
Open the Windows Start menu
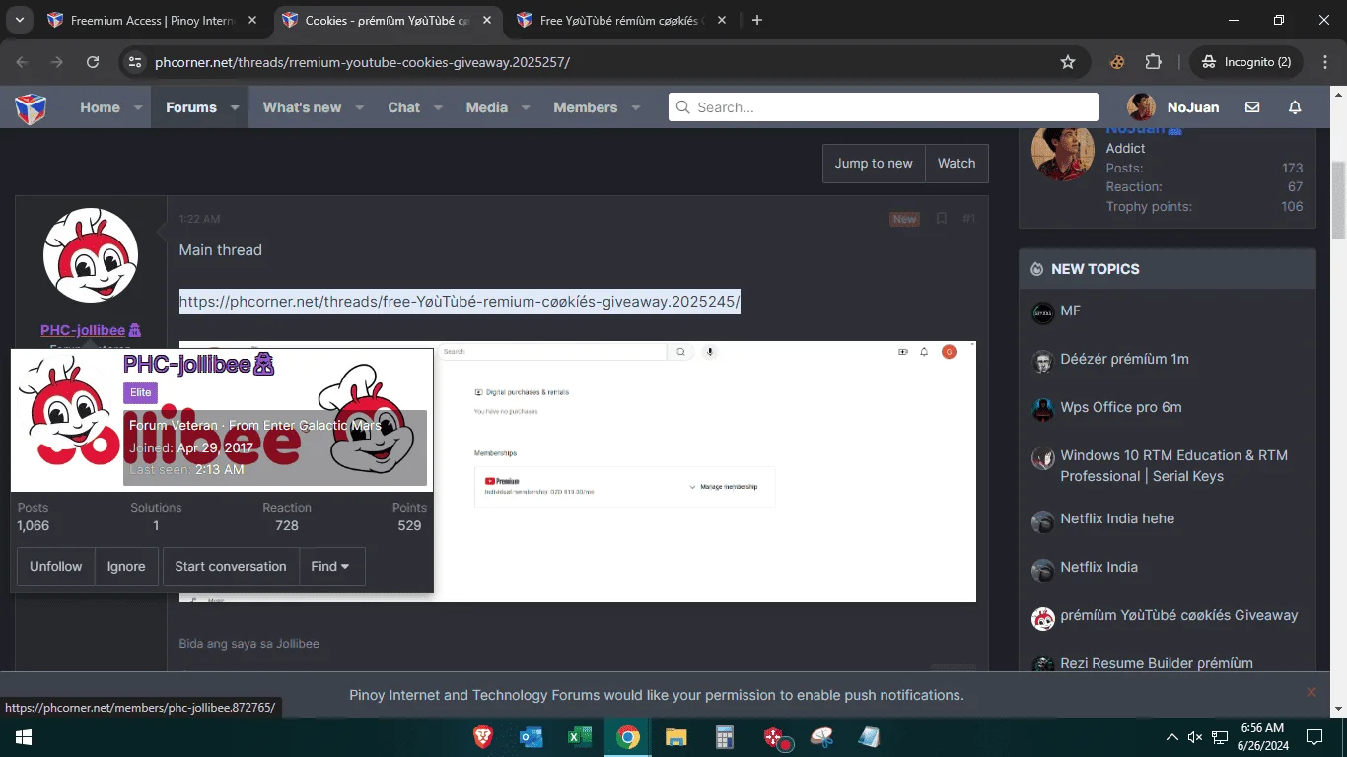coord(24,737)
